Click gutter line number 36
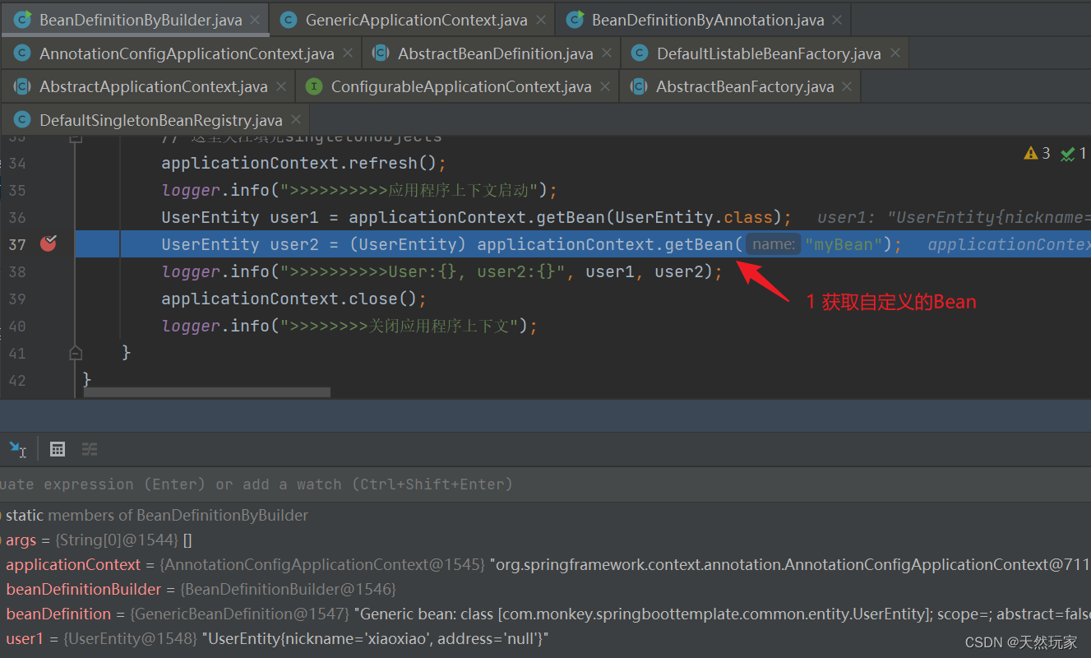The width and height of the screenshot is (1091, 658). tap(17, 217)
